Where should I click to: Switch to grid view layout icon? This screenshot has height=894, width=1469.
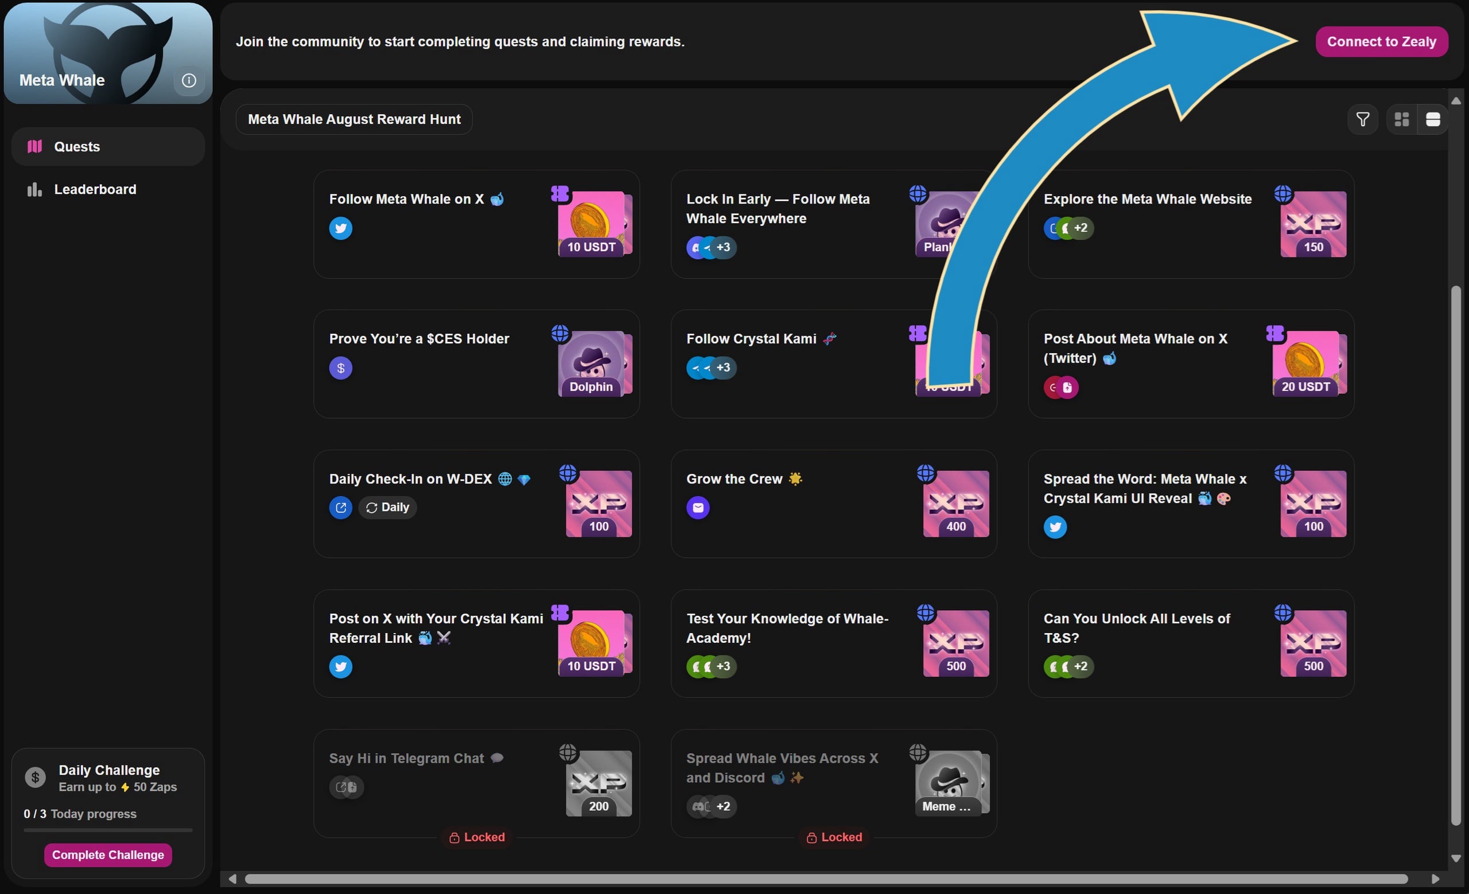tap(1402, 119)
